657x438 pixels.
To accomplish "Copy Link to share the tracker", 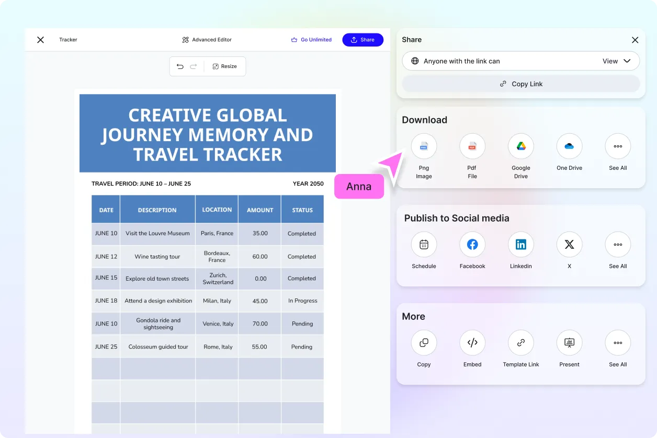I will point(520,84).
